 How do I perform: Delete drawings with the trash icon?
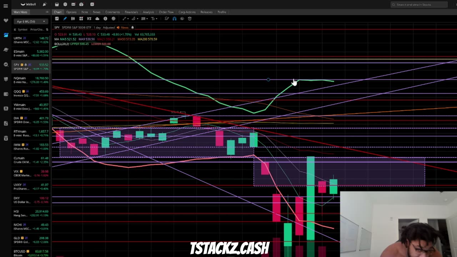190,19
